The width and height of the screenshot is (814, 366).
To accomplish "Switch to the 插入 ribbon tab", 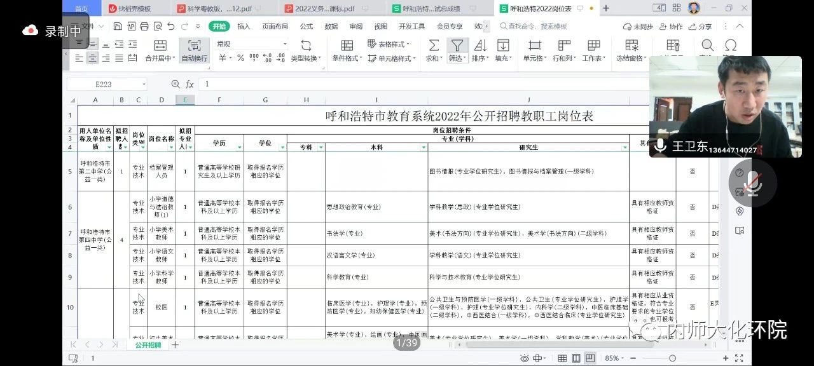I will pos(244,27).
